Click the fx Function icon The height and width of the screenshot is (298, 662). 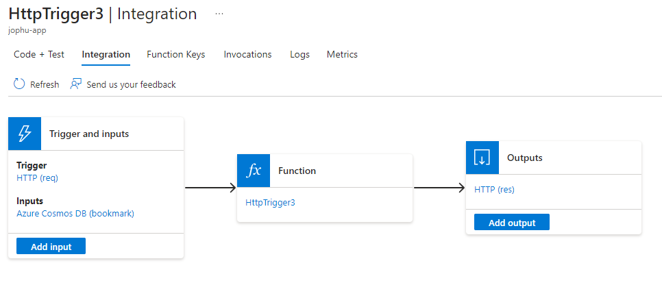[x=254, y=171]
